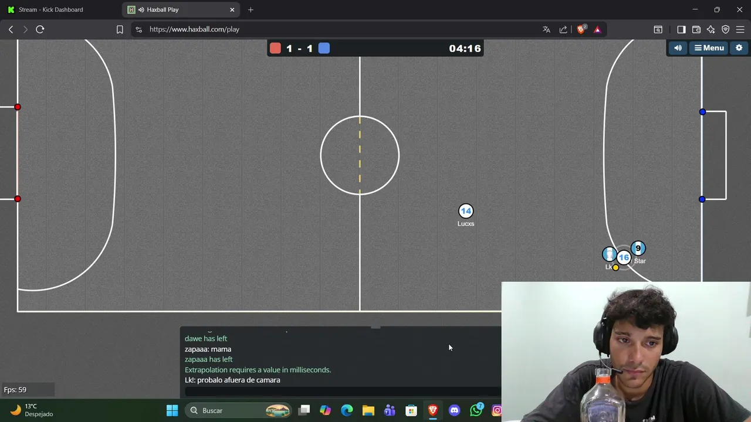The image size is (751, 422).
Task: Open Brave Rewards triangle icon
Action: point(597,29)
